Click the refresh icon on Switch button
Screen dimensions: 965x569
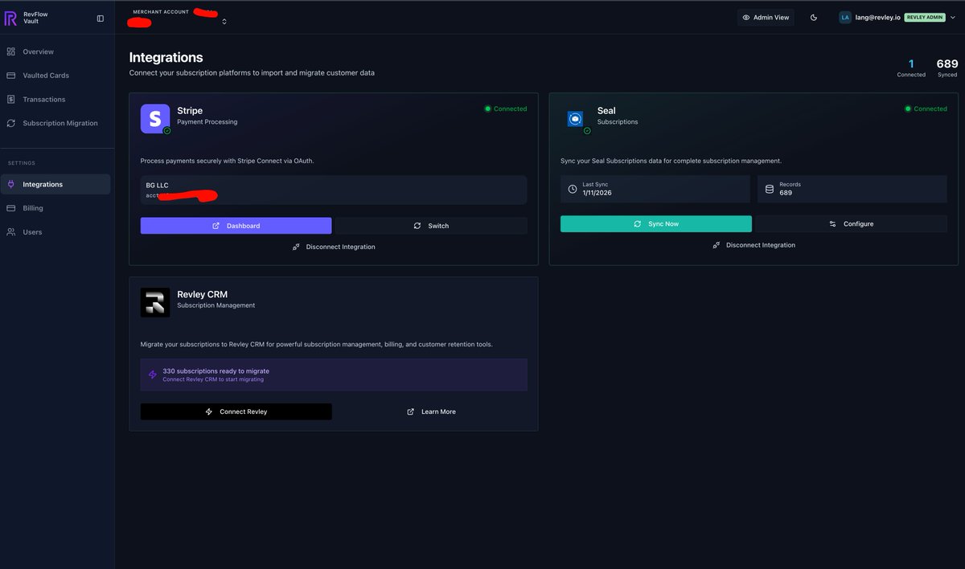click(417, 226)
